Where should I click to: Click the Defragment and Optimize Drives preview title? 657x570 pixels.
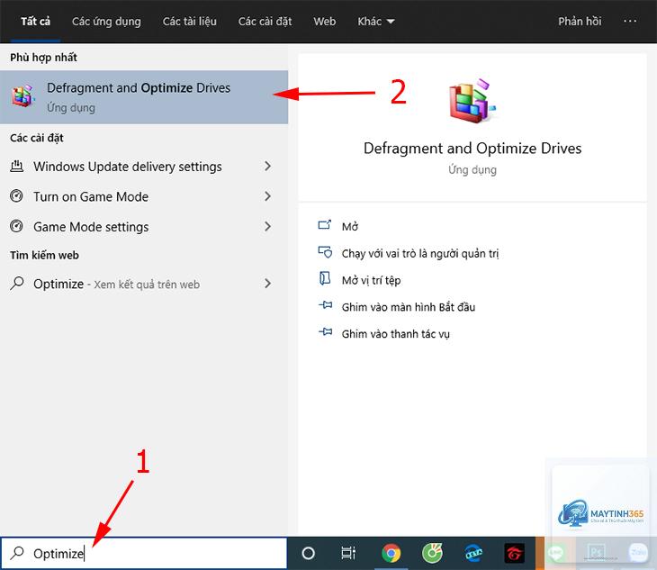coord(472,149)
